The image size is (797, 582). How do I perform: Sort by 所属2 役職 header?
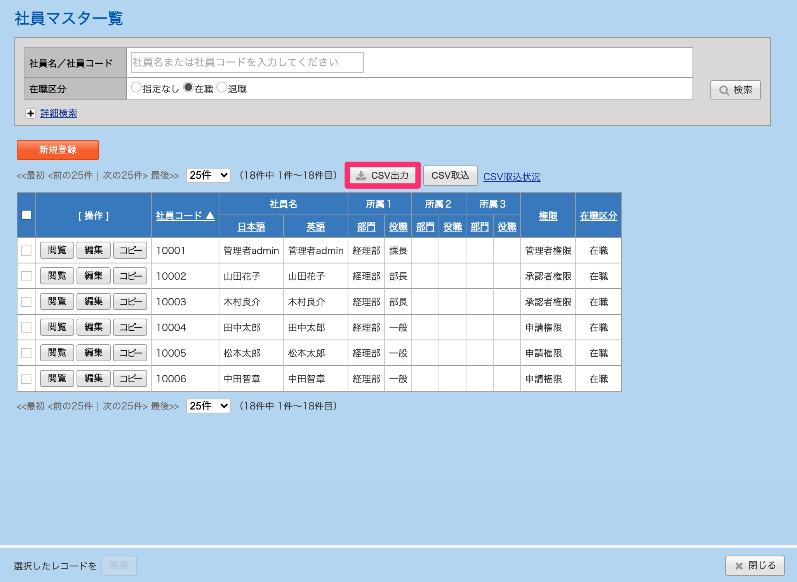(x=452, y=227)
